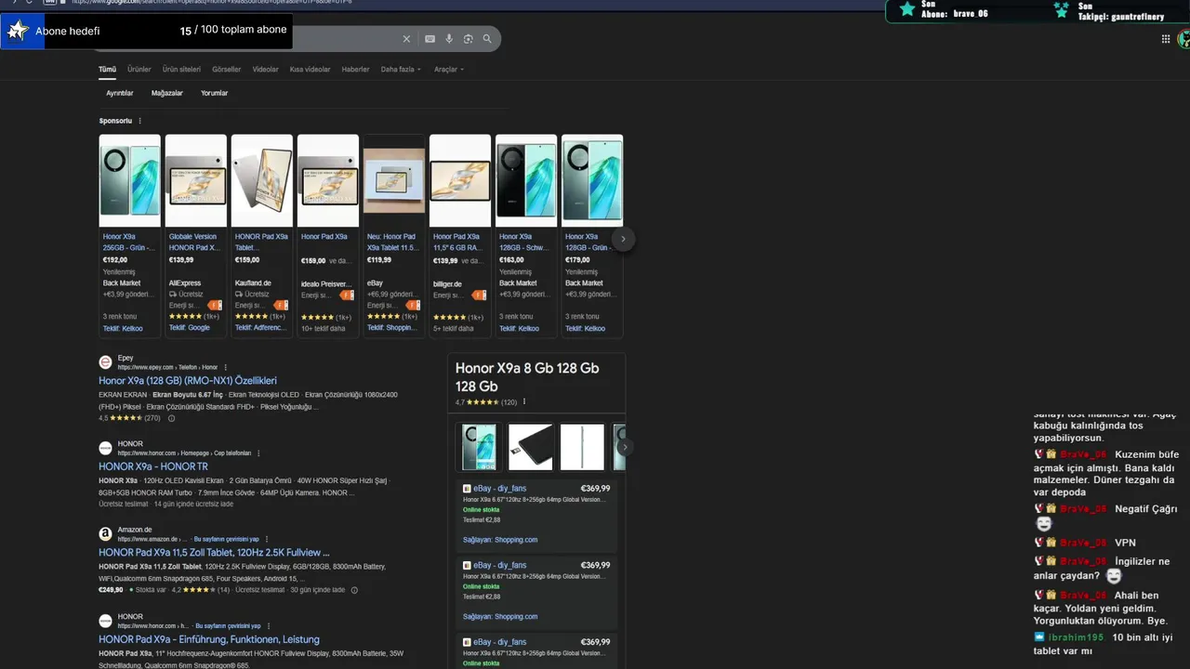Switch to the Ürünler tab
Viewport: 1190px width, 669px height.
(139, 70)
